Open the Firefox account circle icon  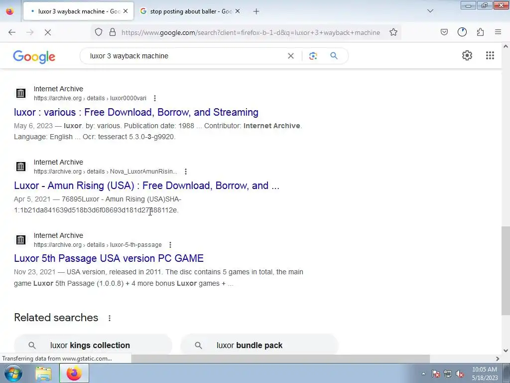click(462, 32)
